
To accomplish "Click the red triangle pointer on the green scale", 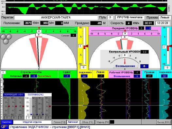I will click(x=39, y=28).
